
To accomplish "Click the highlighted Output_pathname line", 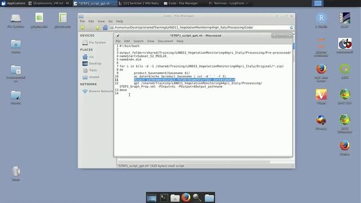I will [184, 80].
